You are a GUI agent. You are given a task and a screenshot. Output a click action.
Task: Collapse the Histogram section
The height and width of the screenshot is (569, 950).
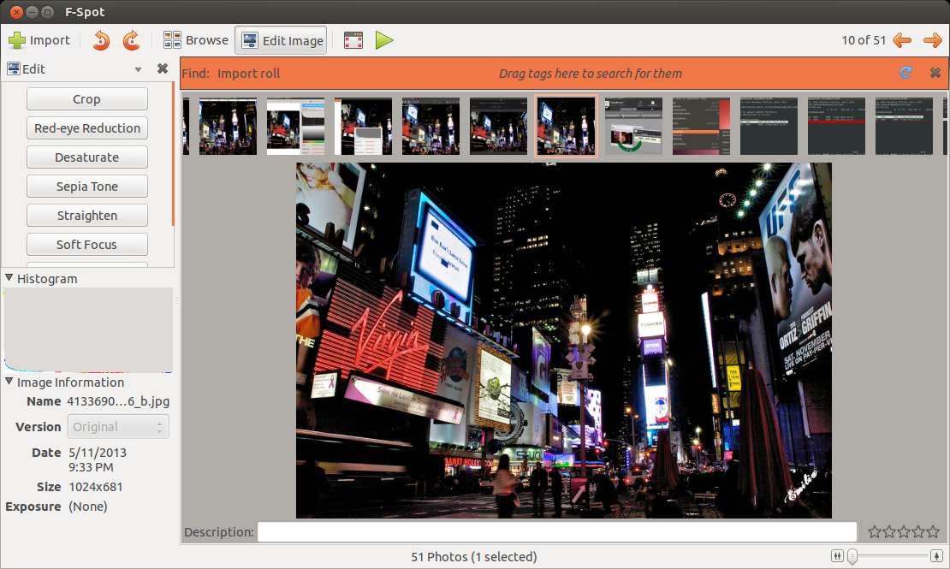coord(9,278)
